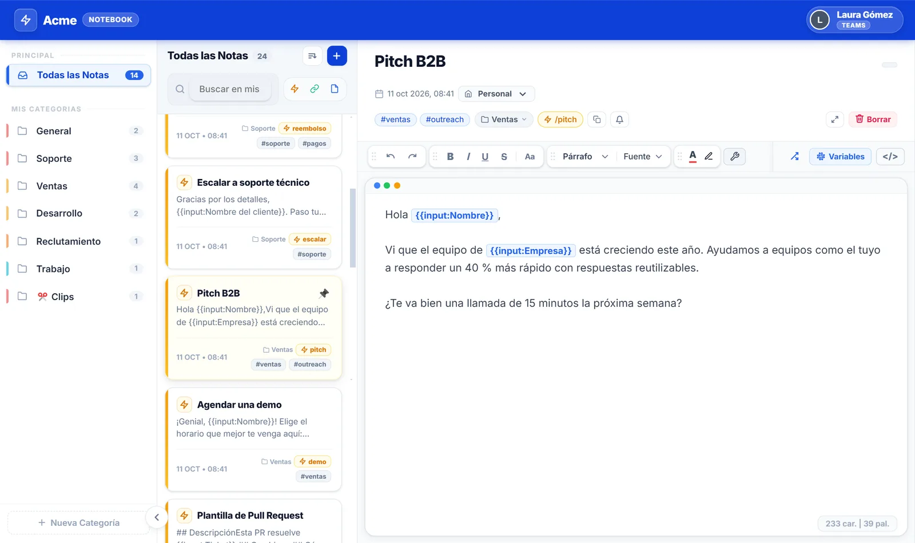Open the Agendar una demo note

coord(254,440)
